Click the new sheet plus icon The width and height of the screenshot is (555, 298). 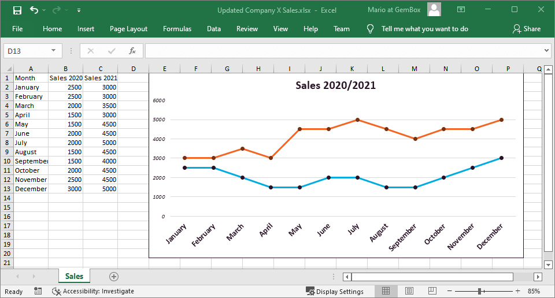[x=114, y=277]
